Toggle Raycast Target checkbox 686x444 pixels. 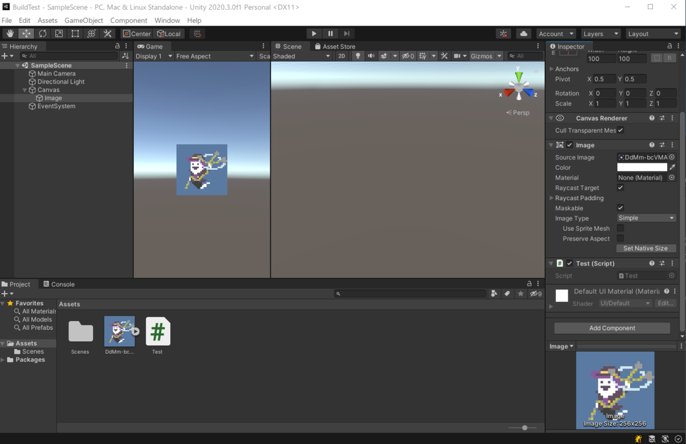pyautogui.click(x=620, y=187)
